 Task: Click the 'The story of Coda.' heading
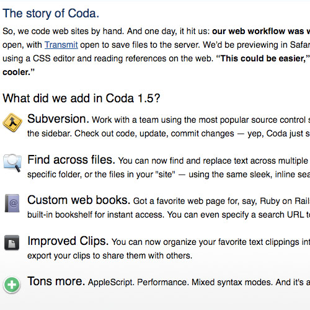[x=51, y=14]
